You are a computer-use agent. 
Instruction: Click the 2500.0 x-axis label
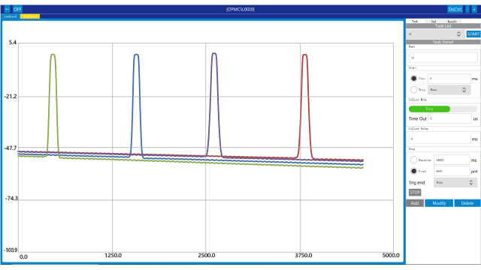[207, 255]
